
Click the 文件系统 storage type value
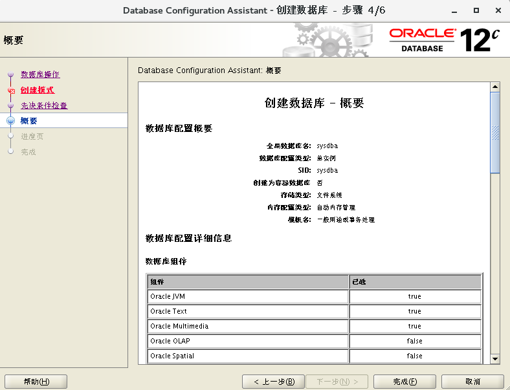click(329, 195)
